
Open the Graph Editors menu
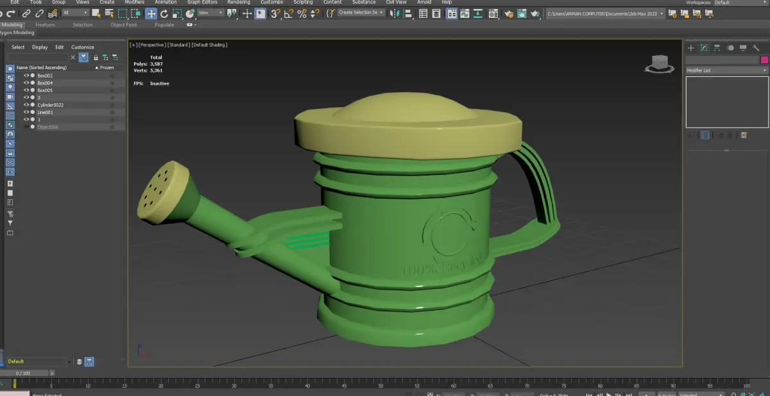[202, 3]
